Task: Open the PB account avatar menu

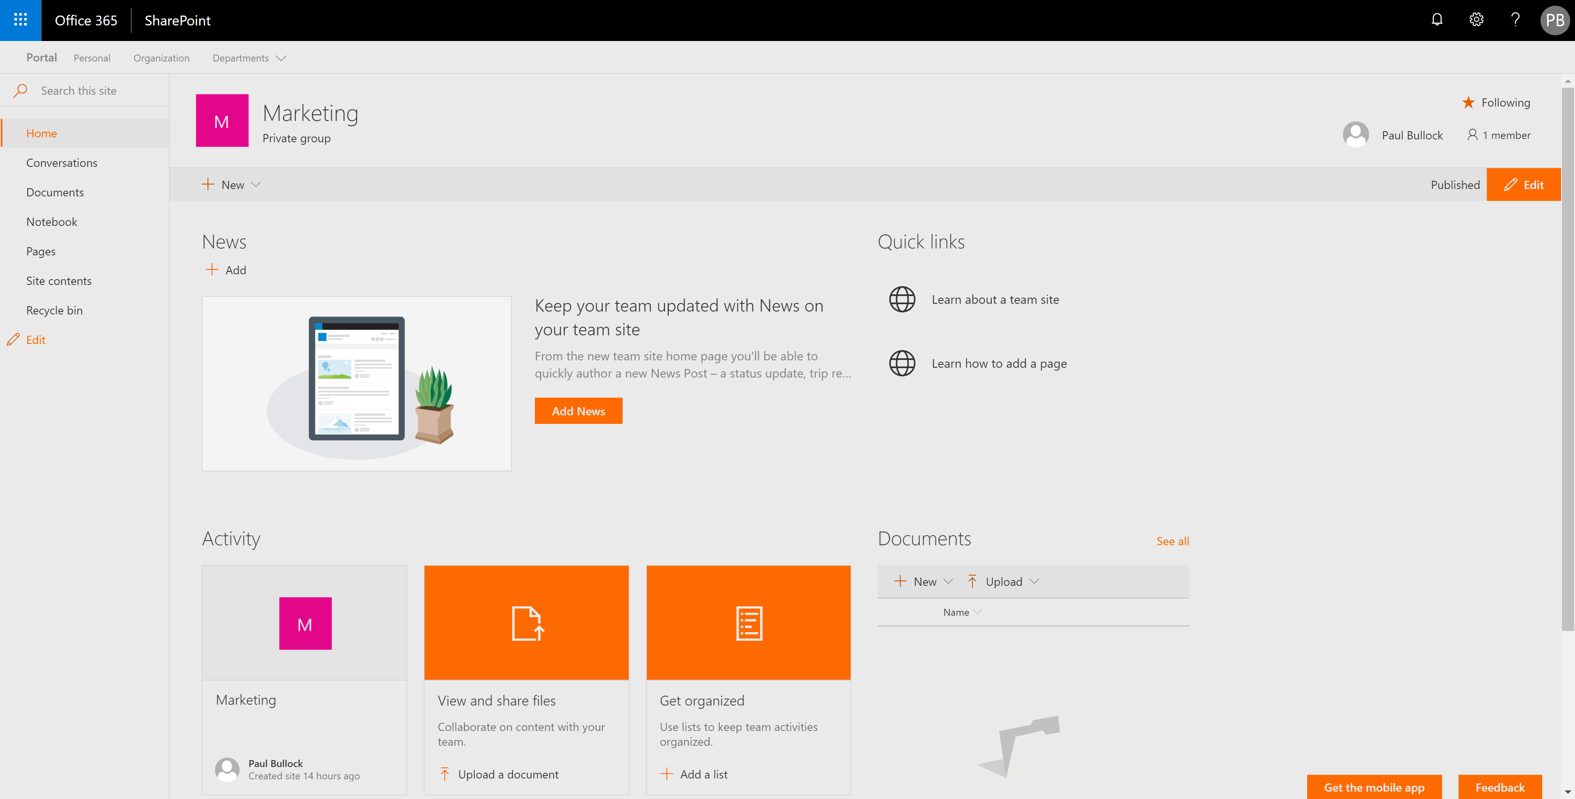Action: [x=1554, y=20]
